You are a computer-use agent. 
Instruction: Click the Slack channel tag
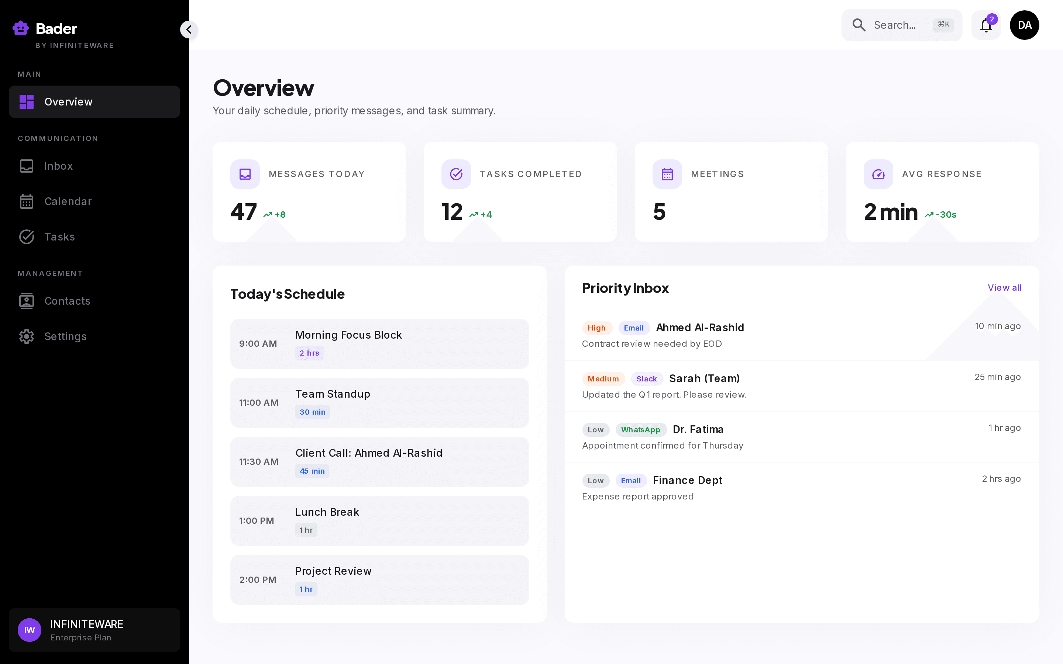[x=647, y=379]
